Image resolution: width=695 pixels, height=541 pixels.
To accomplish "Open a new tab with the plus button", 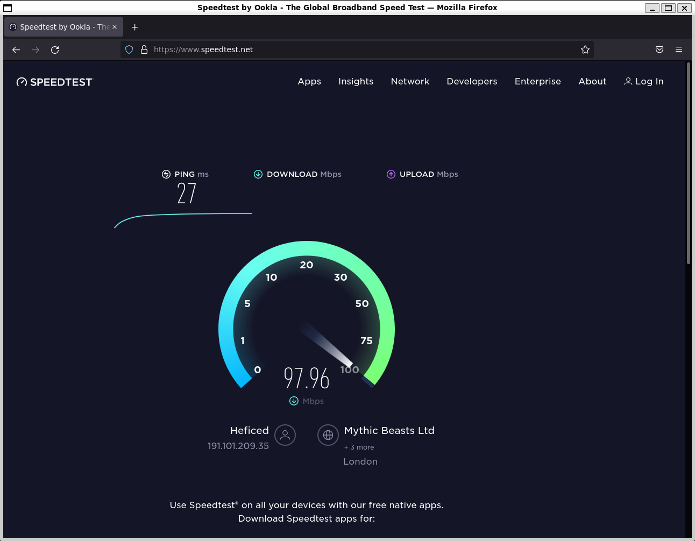I will (x=135, y=27).
